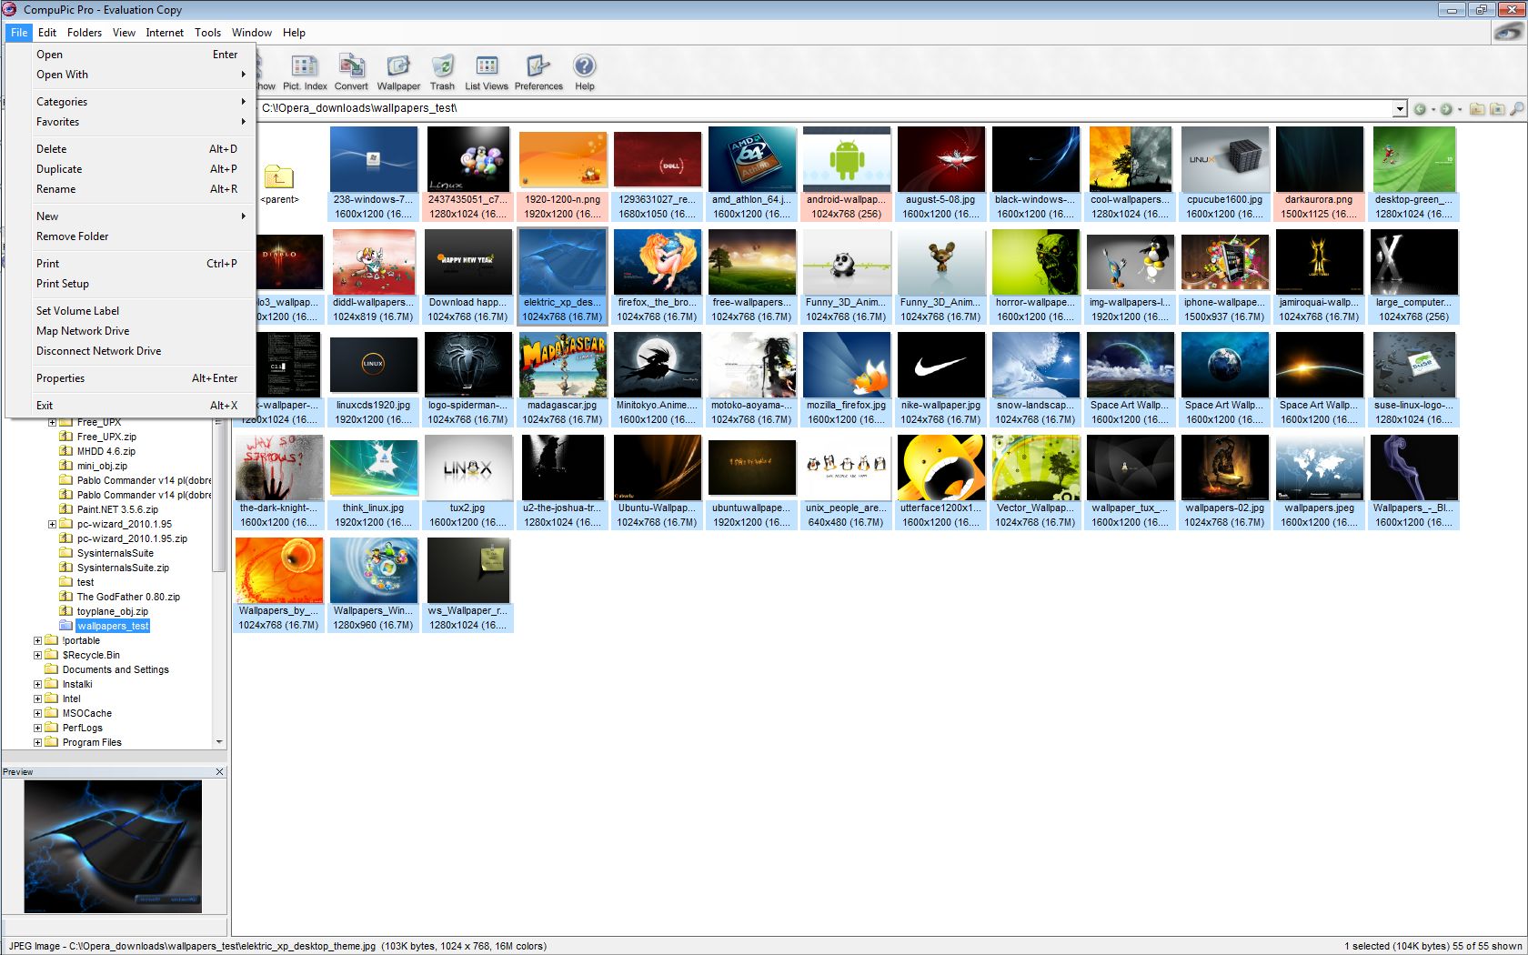Open the <parent> folder icon
The width and height of the screenshot is (1528, 955).
[x=279, y=176]
